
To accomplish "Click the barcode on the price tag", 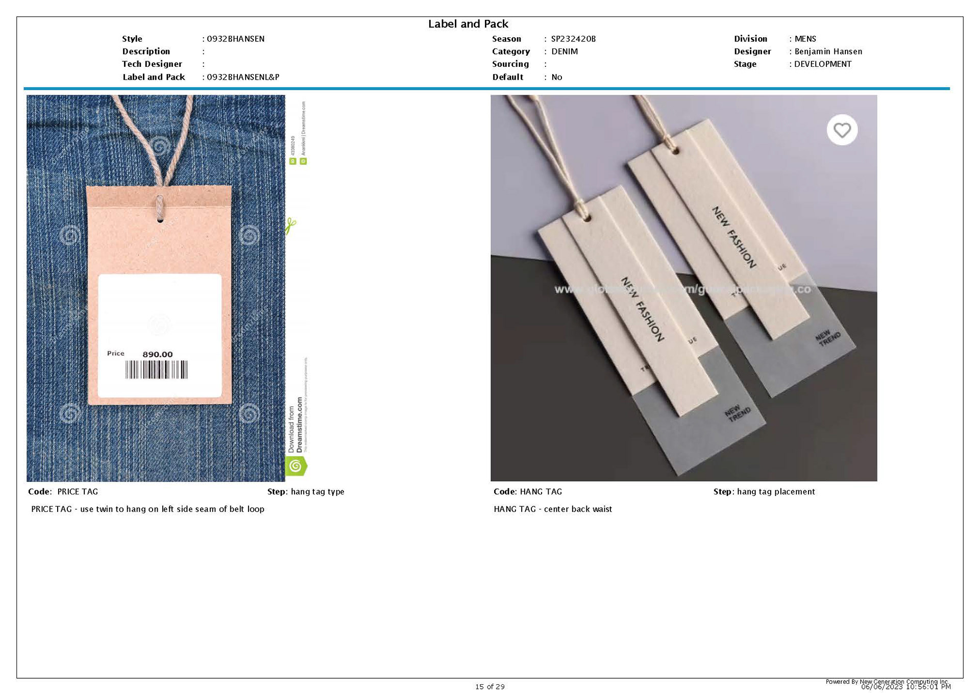I will pos(157,369).
